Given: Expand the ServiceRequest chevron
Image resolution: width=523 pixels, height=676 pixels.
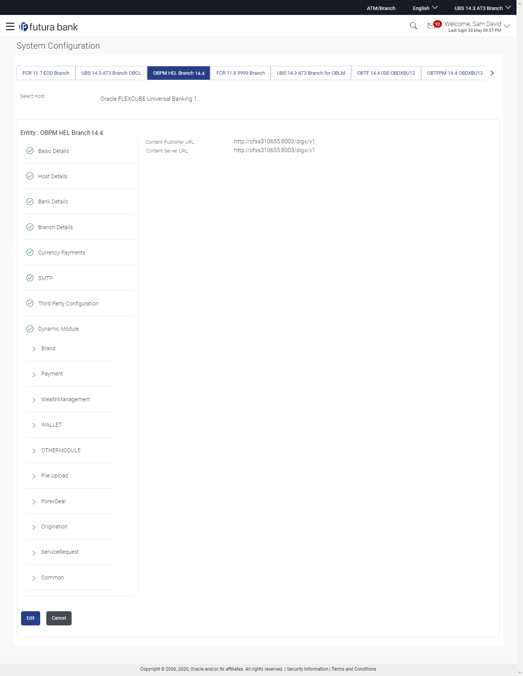Looking at the screenshot, I should [x=34, y=553].
